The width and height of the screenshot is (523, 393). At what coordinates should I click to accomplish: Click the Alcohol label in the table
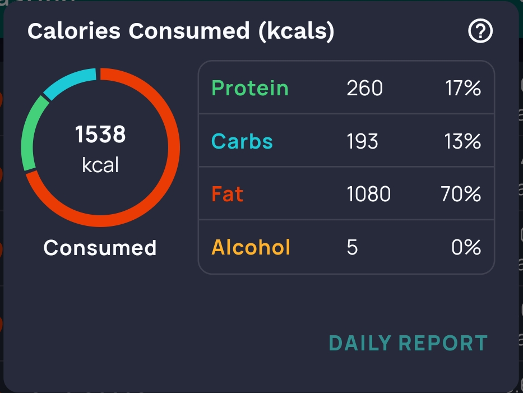(251, 247)
